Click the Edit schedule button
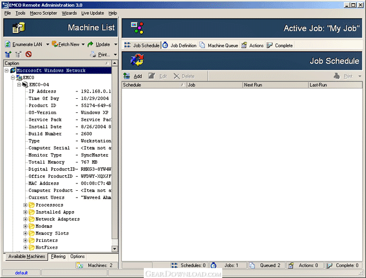 [x=158, y=76]
